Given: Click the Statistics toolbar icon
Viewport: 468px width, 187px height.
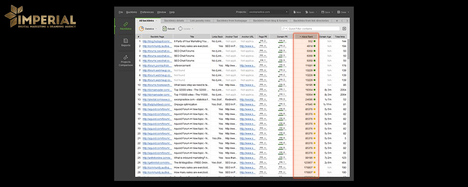Looking at the screenshot, I should (142, 29).
